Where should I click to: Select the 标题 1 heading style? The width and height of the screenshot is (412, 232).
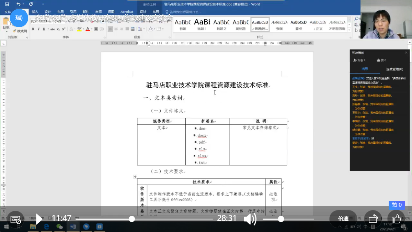click(x=202, y=24)
